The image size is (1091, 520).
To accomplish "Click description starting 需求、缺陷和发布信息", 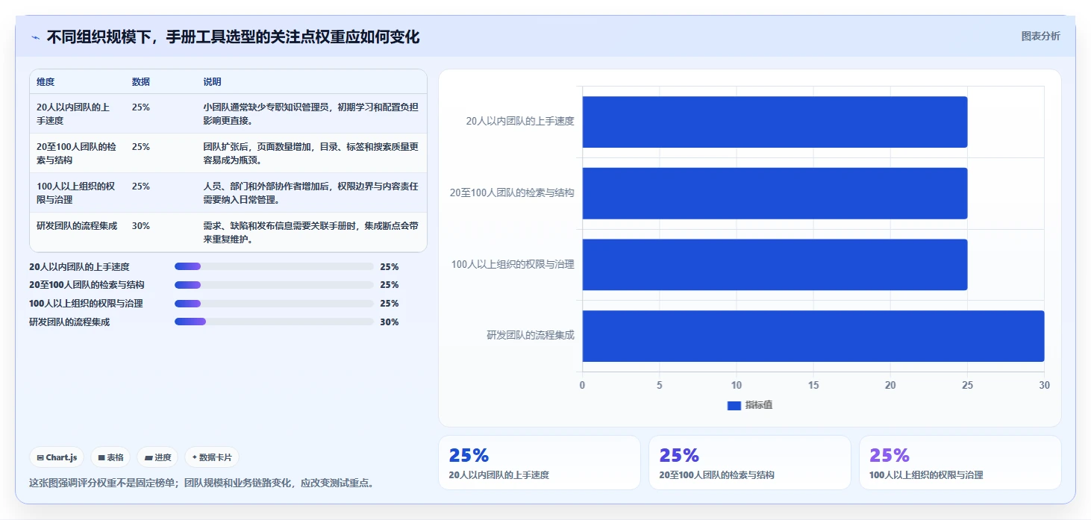I will (x=310, y=232).
